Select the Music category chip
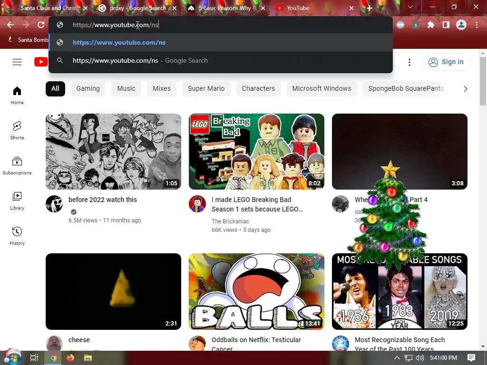Image resolution: width=487 pixels, height=365 pixels. (126, 88)
